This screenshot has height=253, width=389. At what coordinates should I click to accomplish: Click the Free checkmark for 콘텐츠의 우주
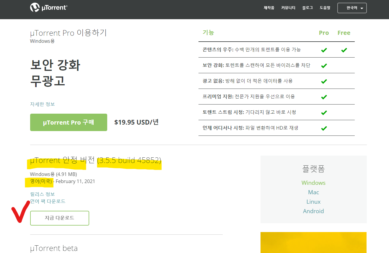344,50
